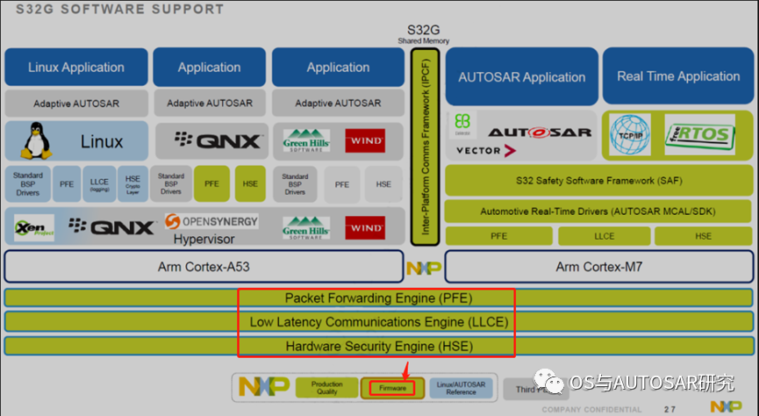Select the red Wind logo under Adaptive AUTOSAR
This screenshot has width=759, height=416.
click(365, 140)
